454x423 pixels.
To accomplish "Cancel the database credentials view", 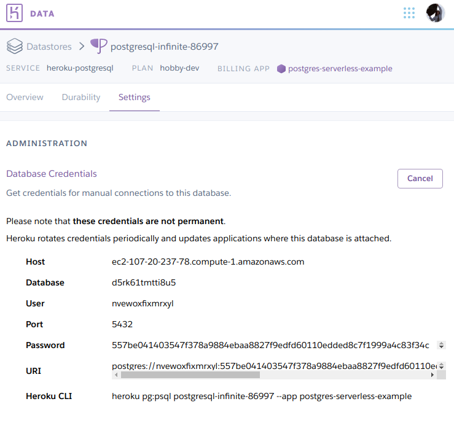I will [x=420, y=179].
